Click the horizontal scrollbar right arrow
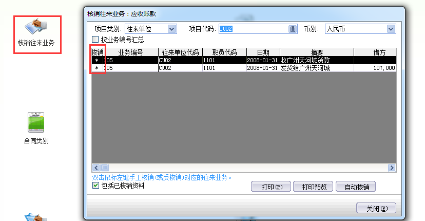The image size is (425, 221). coord(392,168)
